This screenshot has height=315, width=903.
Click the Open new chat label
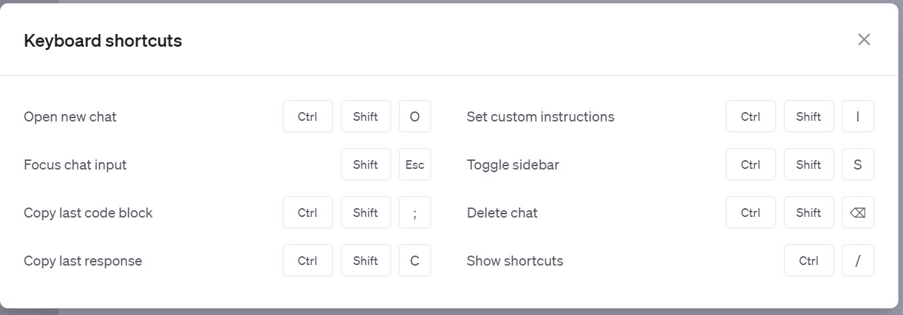click(70, 117)
